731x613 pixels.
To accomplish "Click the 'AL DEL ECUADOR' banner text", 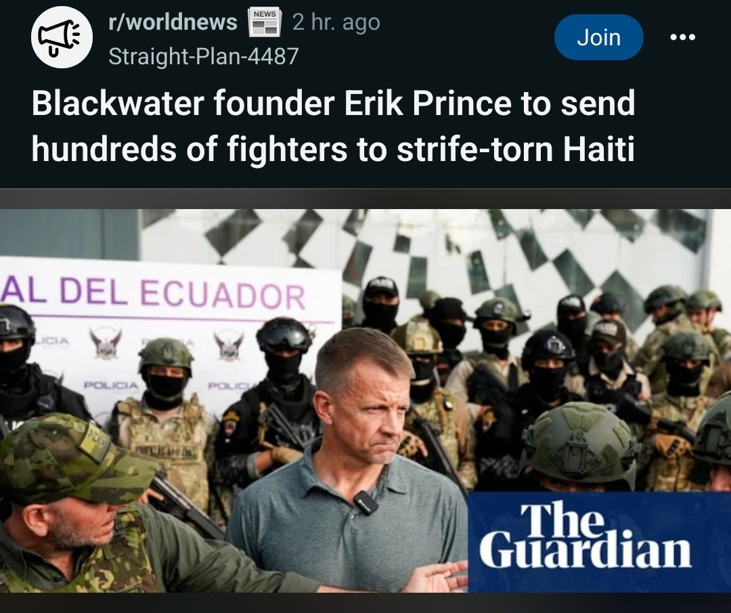I will [154, 293].
